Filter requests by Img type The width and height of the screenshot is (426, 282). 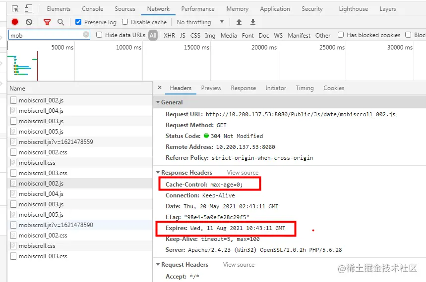(x=210, y=36)
